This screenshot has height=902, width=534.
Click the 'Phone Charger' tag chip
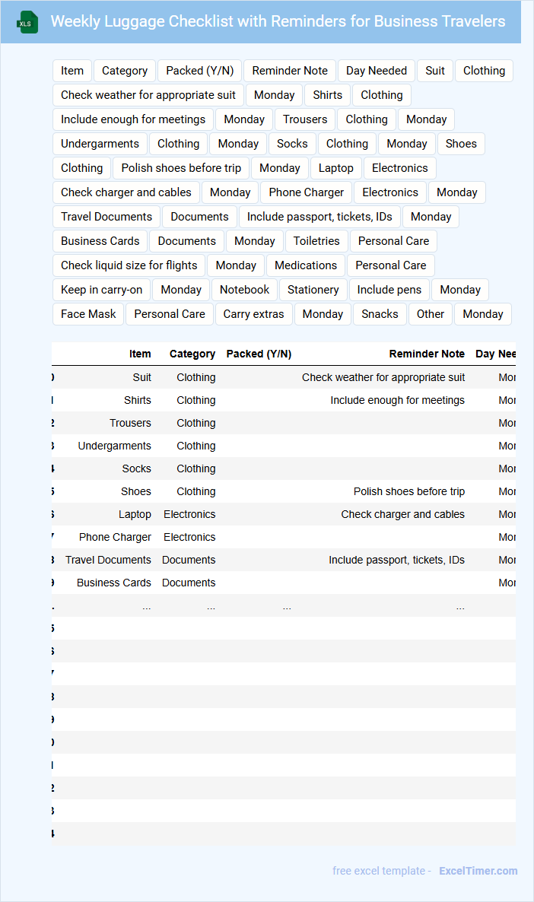click(306, 192)
